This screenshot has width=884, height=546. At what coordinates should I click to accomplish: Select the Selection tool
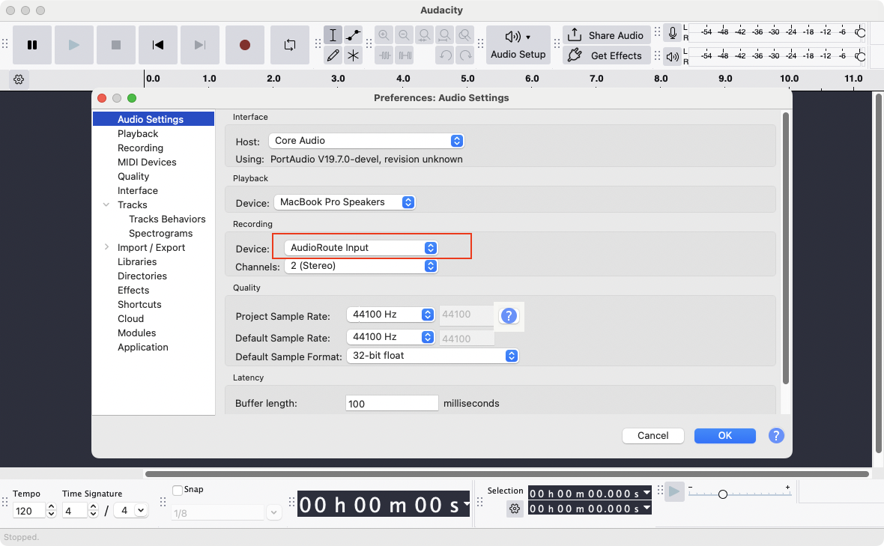pyautogui.click(x=333, y=34)
